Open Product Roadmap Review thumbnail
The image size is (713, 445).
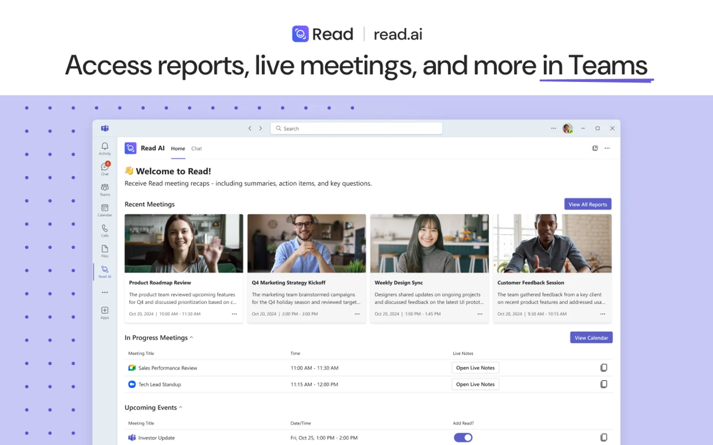pos(184,243)
